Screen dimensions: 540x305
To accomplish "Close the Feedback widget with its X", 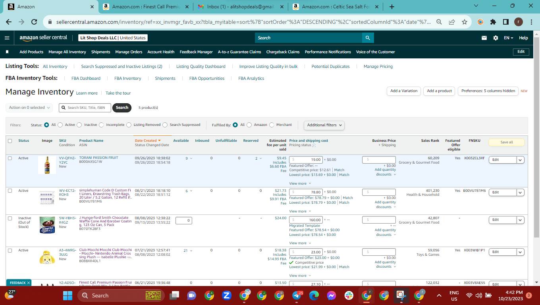I will point(29,283).
